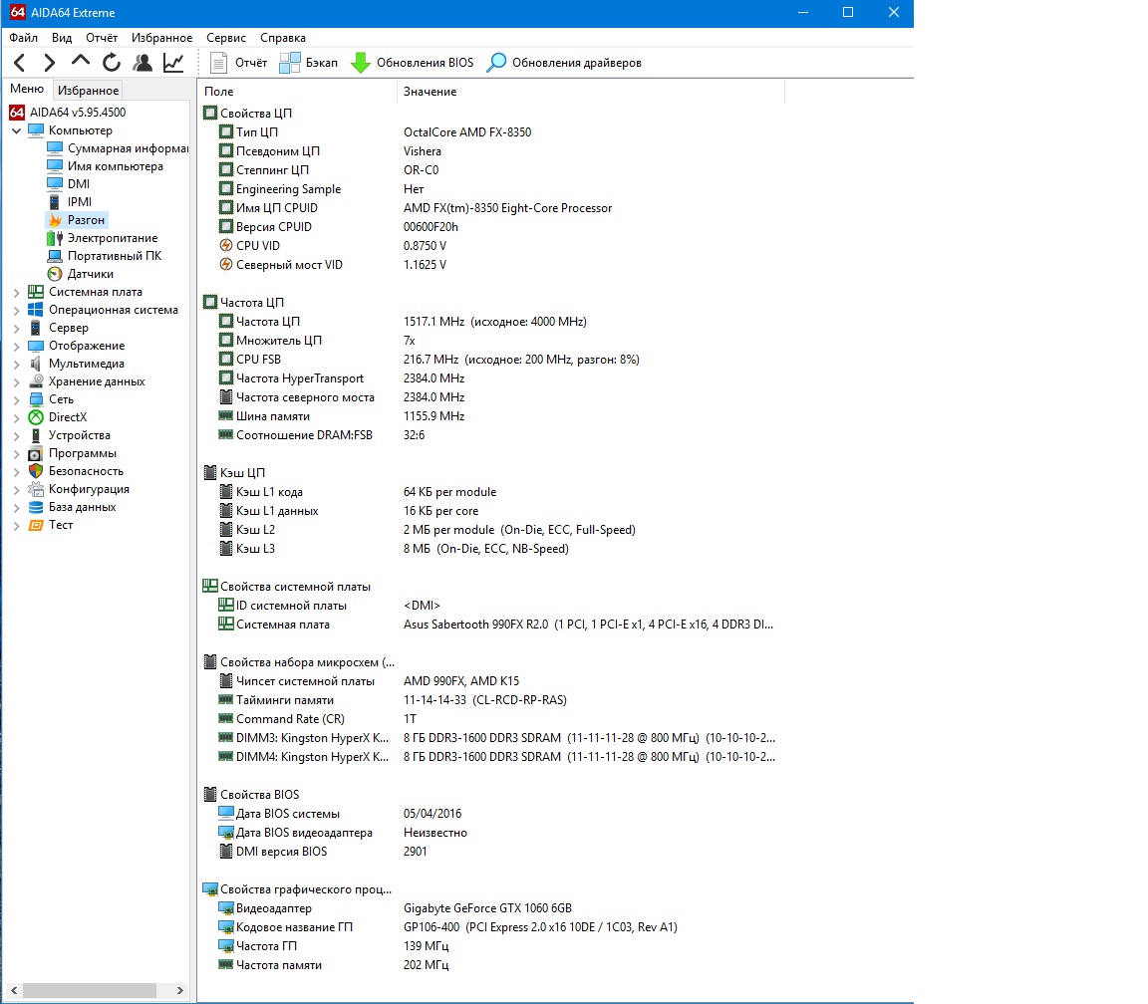Go back with the left arrow toolbar icon
Image resolution: width=1148 pixels, height=1004 pixels.
20,63
